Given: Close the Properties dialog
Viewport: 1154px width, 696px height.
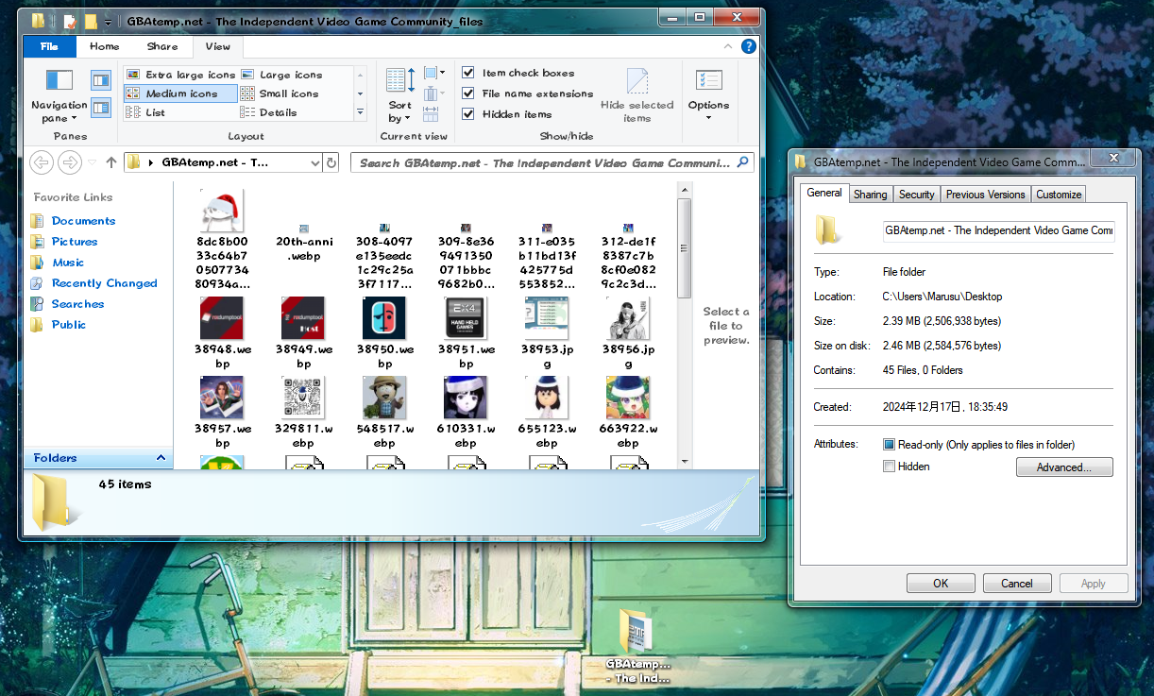Looking at the screenshot, I should 1113,159.
